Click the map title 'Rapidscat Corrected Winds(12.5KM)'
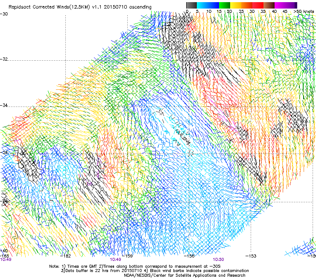 (x=50, y=7)
